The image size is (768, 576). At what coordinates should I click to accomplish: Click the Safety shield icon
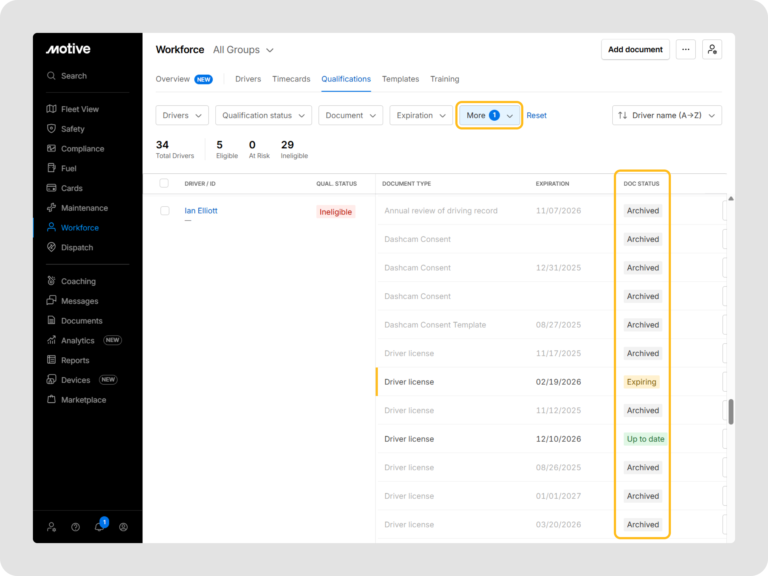51,129
